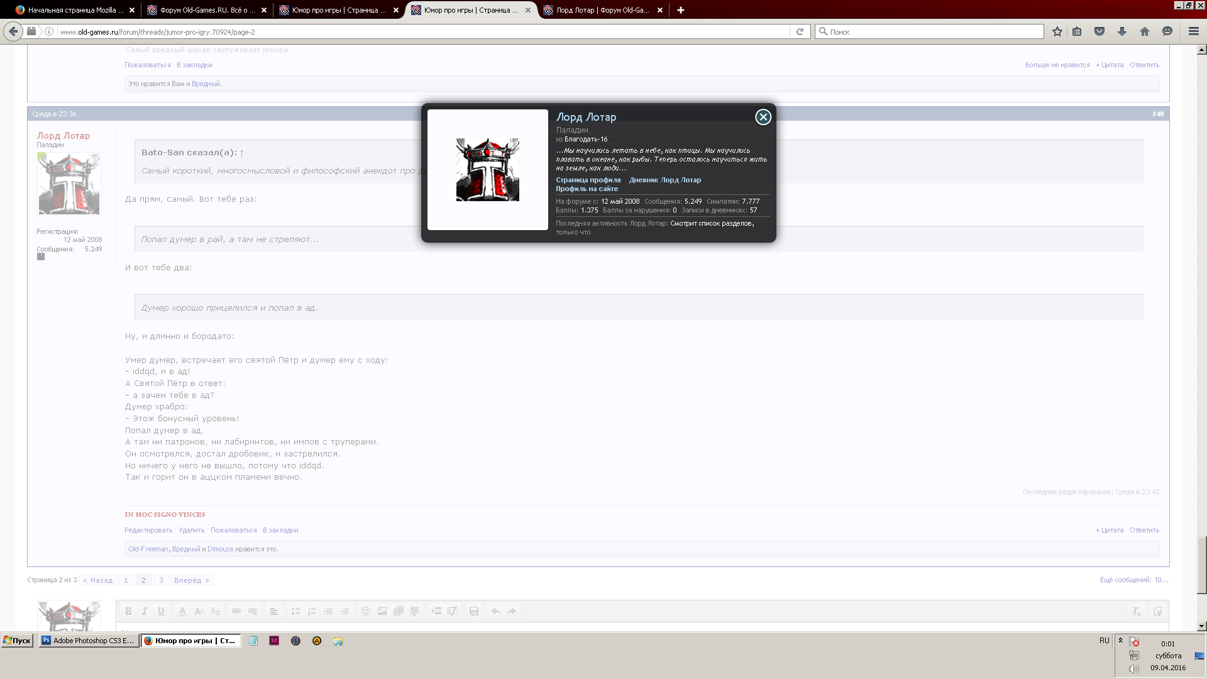Viewport: 1207px width, 679px height.
Task: Close the Лорд Лотар profile popup
Action: [x=763, y=117]
